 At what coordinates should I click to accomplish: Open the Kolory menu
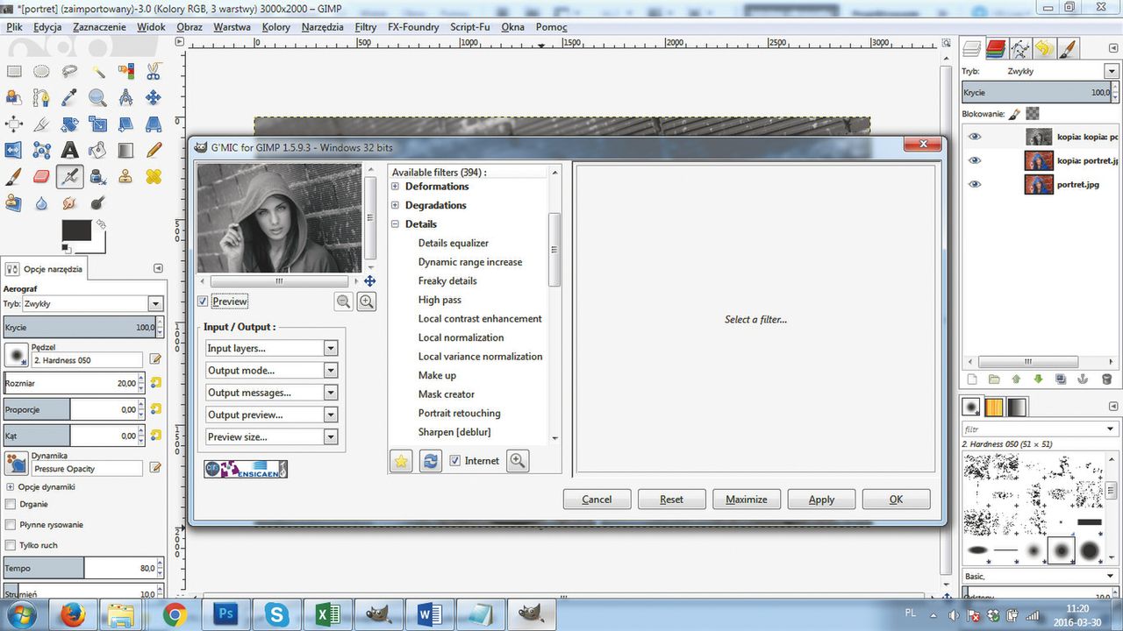coord(276,27)
